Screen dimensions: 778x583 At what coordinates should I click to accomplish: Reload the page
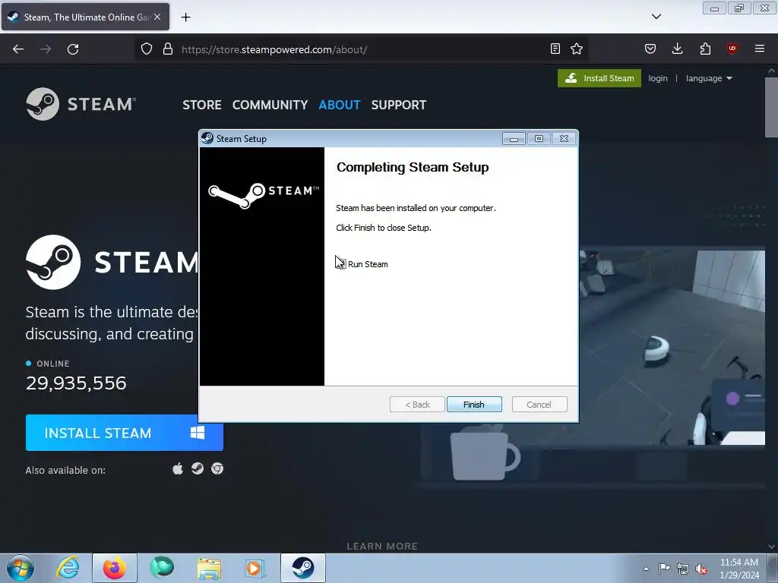73,49
